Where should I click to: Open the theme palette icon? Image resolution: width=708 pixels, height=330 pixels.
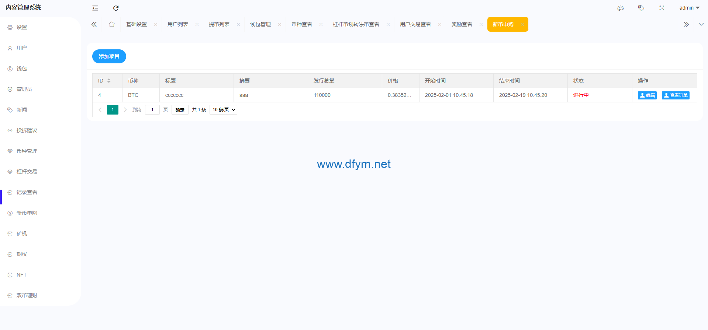[x=621, y=8]
